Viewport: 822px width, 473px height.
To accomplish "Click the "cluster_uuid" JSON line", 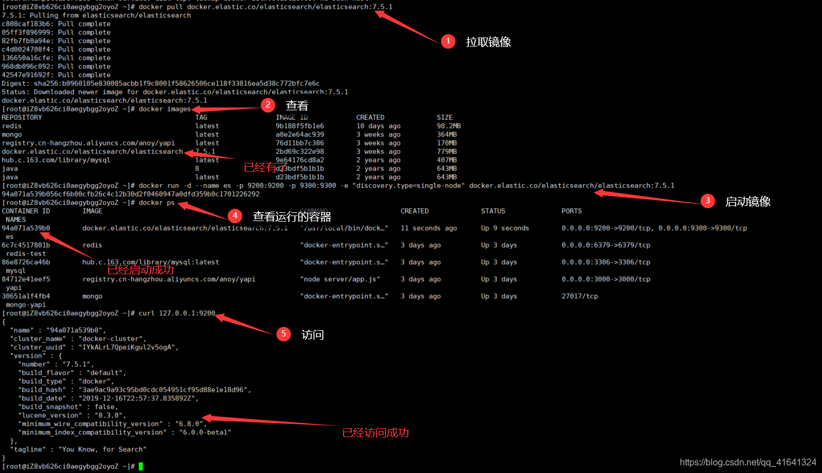I will coord(95,347).
